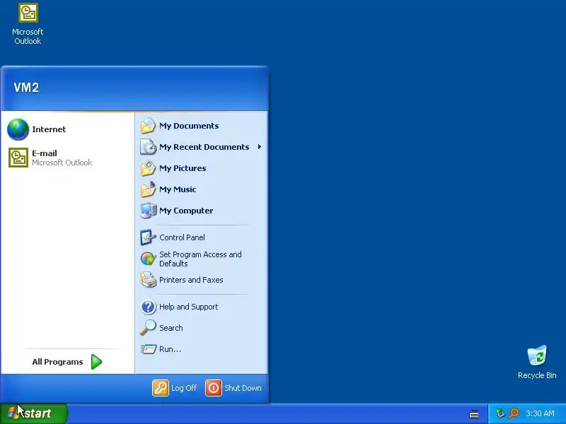Click the My Recent Documents clock icon
566x424 pixels.
click(148, 147)
